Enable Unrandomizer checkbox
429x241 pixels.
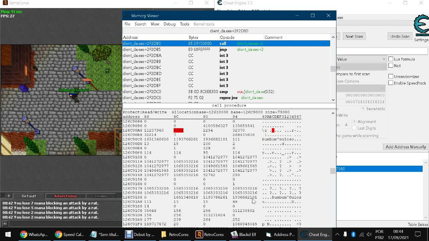[391, 76]
